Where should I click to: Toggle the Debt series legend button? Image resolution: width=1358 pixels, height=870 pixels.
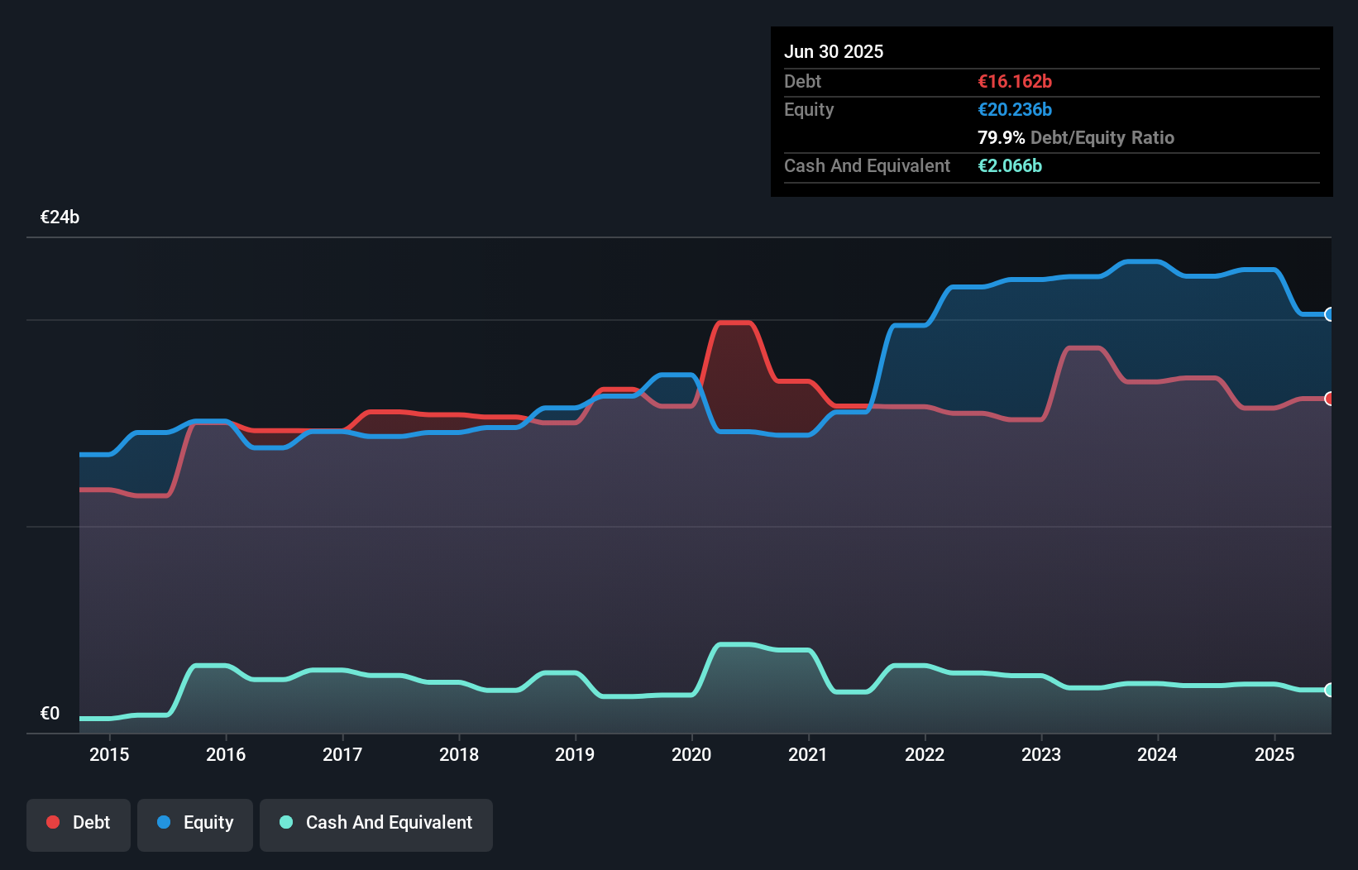pos(79,825)
